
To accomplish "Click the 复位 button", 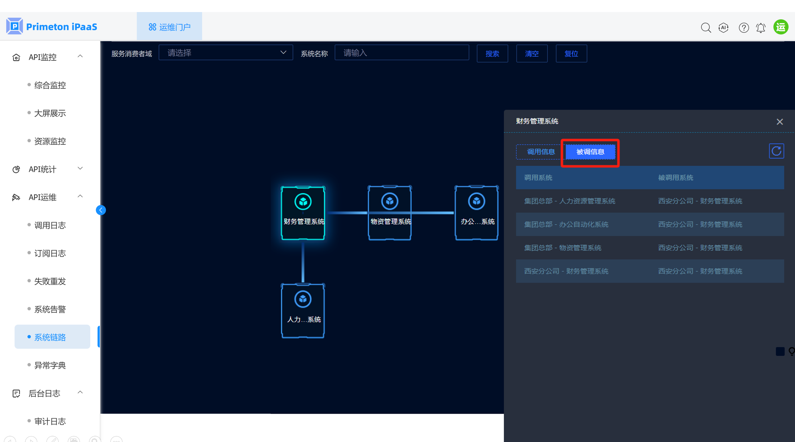I will (x=571, y=54).
